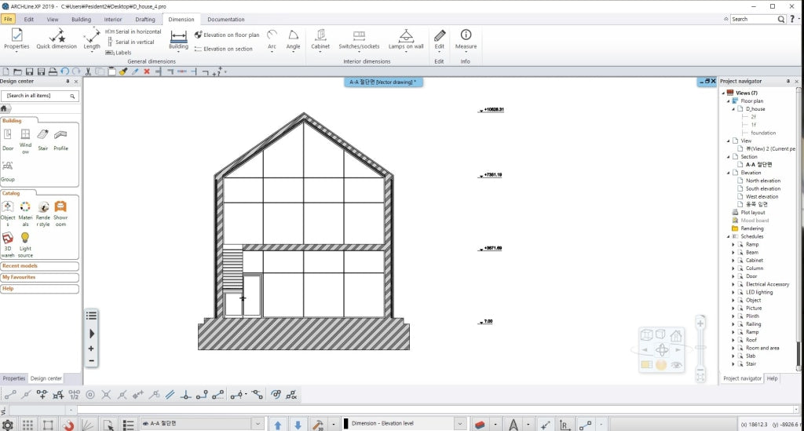The image size is (804, 431).
Task: Open the File menu
Action: (8, 19)
